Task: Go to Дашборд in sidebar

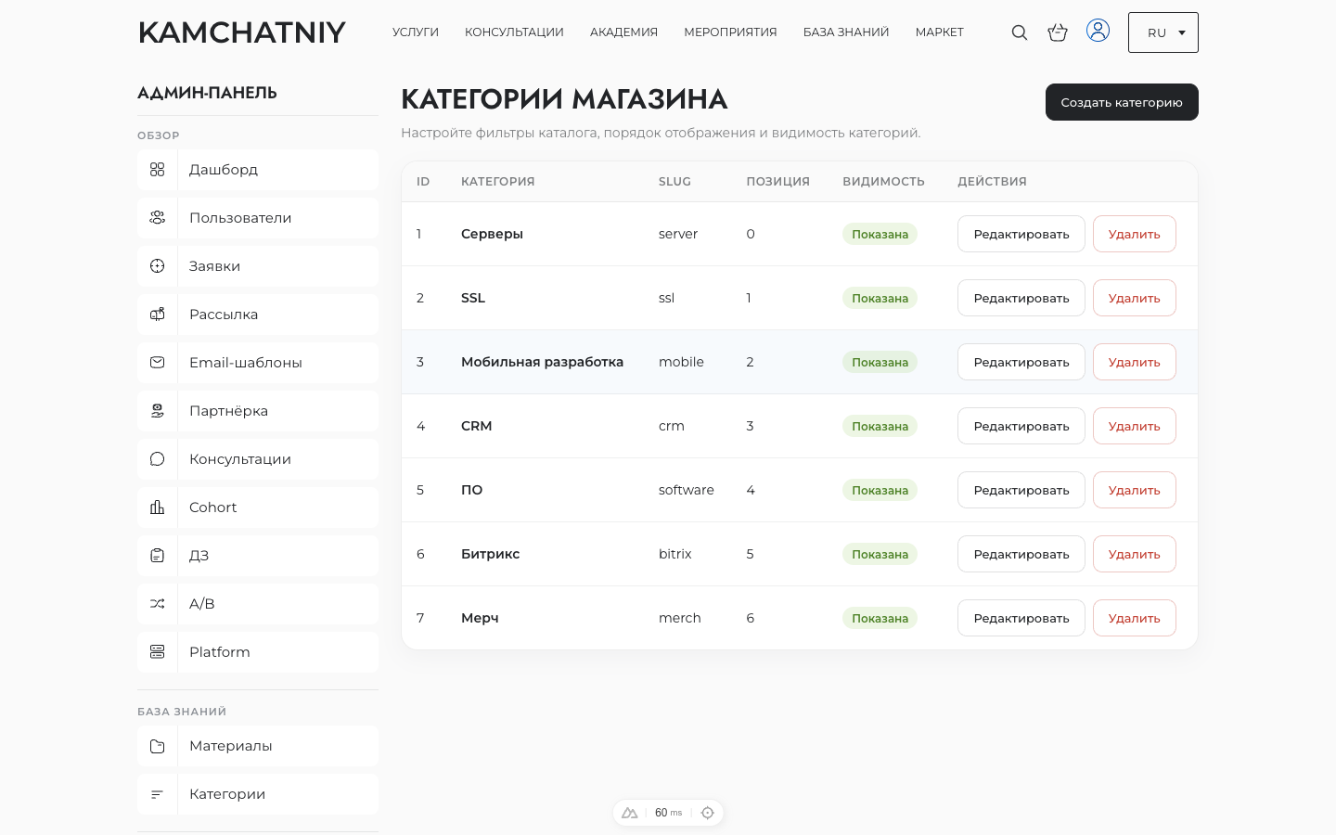Action: click(x=258, y=170)
